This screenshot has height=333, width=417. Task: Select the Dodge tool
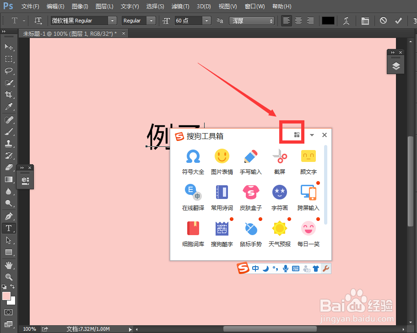tap(9, 203)
